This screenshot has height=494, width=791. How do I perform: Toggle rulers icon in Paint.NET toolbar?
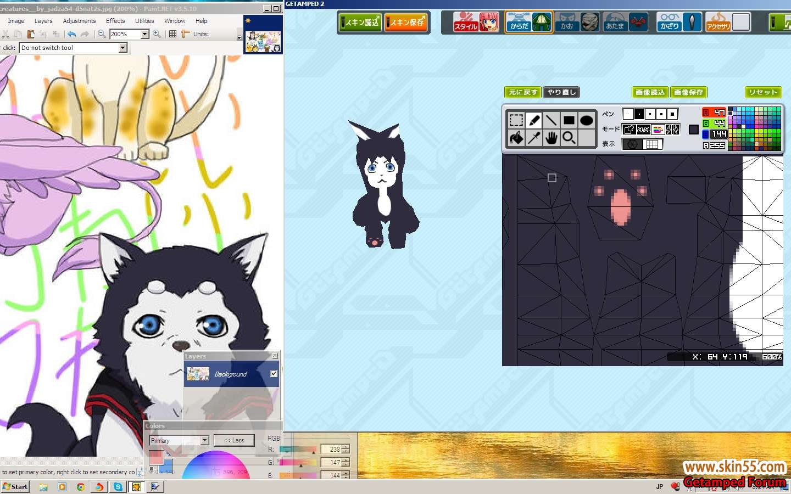(186, 34)
